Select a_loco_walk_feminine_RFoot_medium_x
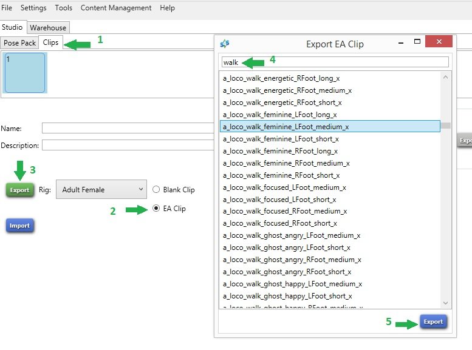The width and height of the screenshot is (472, 350). coord(330,163)
